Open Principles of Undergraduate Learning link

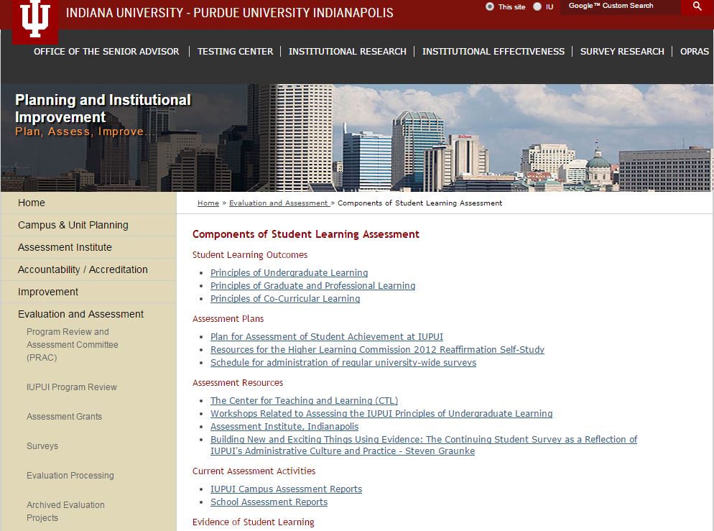pos(289,273)
